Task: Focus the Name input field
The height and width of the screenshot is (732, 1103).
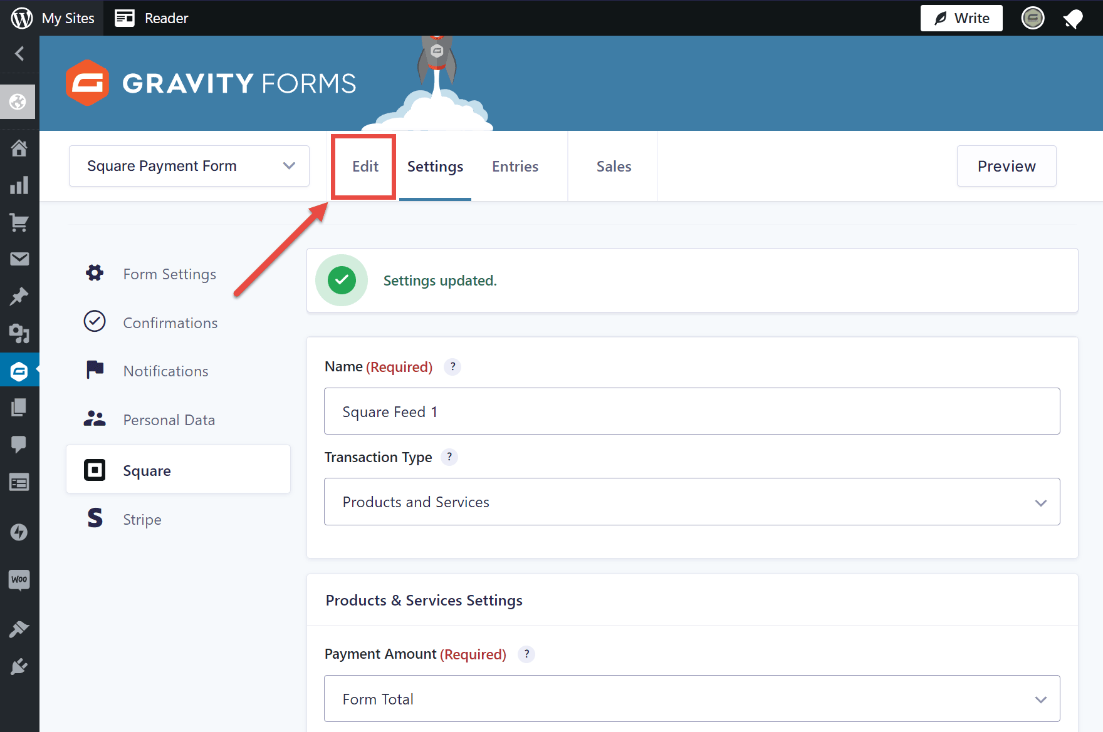Action: click(692, 411)
